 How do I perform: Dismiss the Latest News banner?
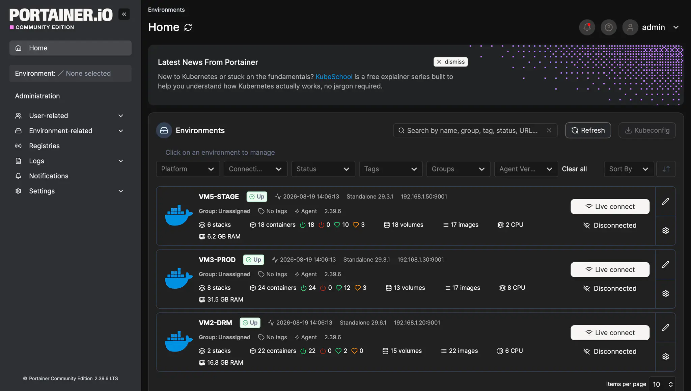click(x=450, y=62)
